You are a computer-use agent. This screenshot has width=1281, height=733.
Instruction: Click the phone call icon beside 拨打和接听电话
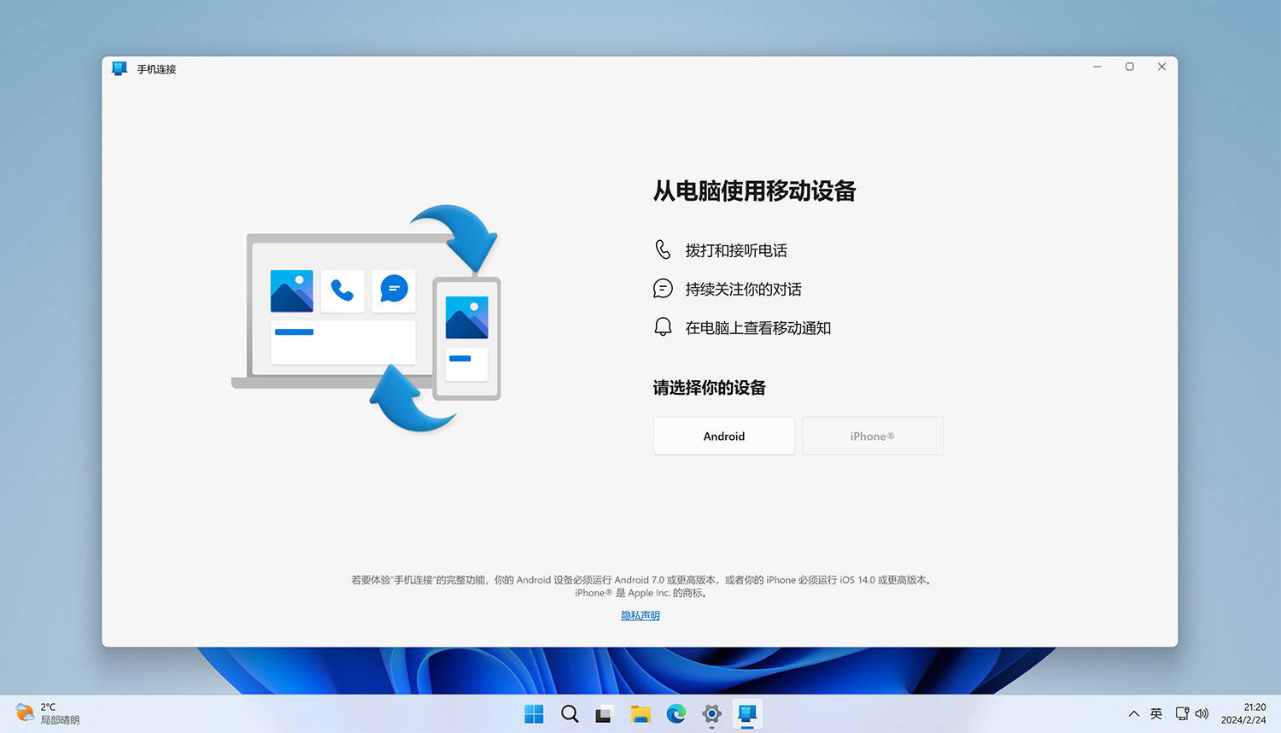coord(663,249)
